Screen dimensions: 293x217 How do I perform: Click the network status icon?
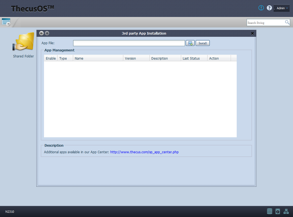click(286, 211)
